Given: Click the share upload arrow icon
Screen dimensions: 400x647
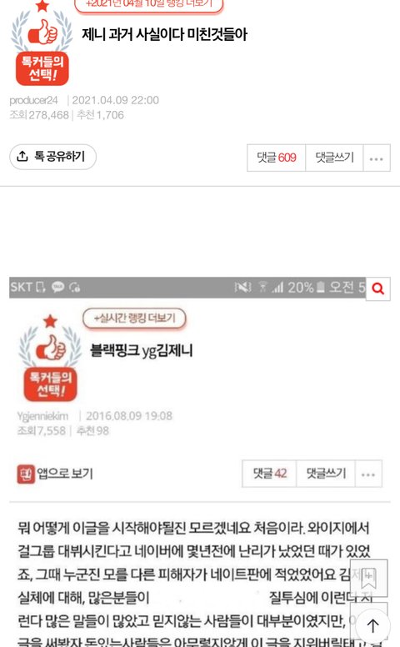Looking at the screenshot, I should pyautogui.click(x=22, y=157).
